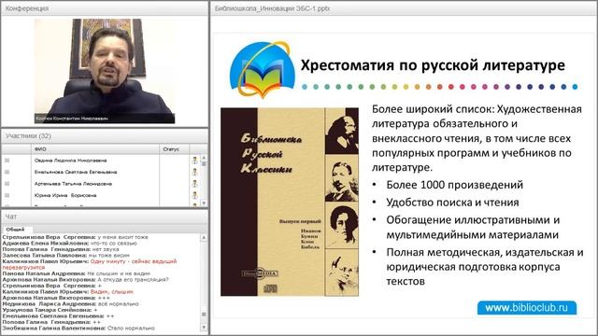Click the Чат panel header
Viewport: 598px width, 336px height.
[105, 217]
